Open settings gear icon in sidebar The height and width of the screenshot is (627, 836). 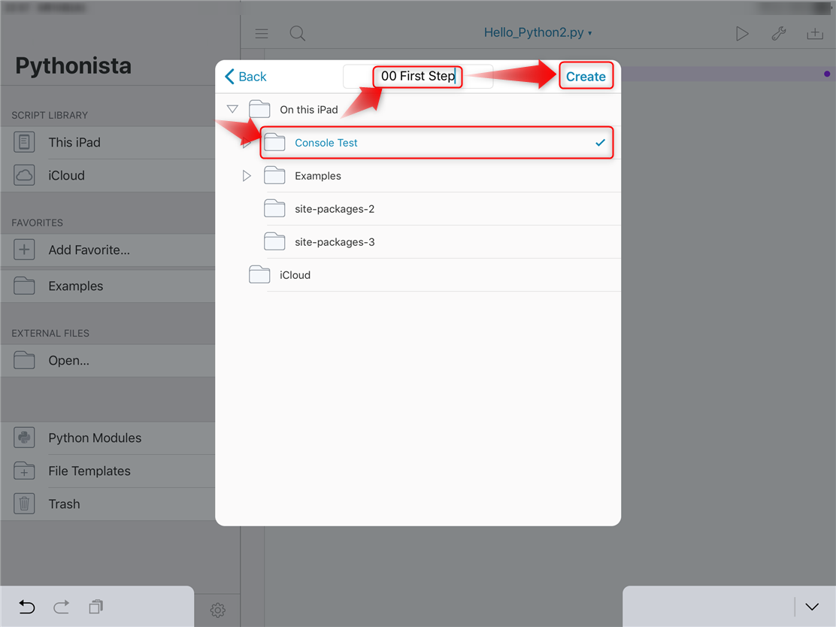[218, 610]
